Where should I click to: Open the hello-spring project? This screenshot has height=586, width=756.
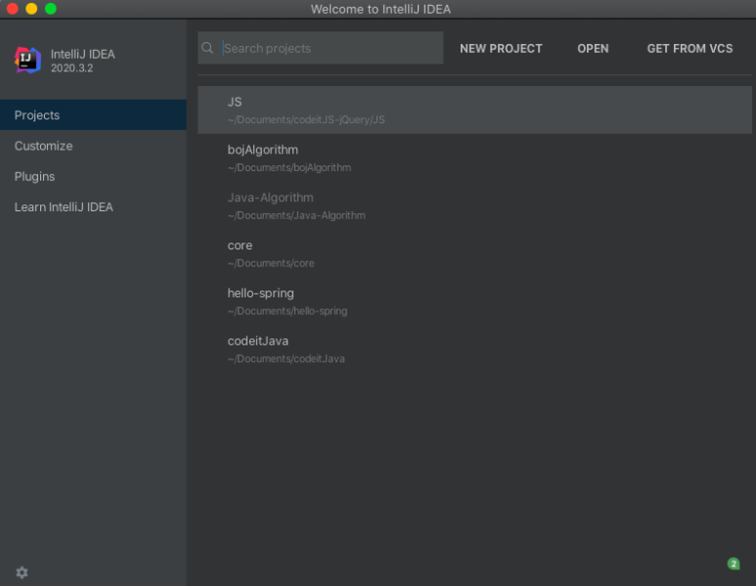(475, 301)
